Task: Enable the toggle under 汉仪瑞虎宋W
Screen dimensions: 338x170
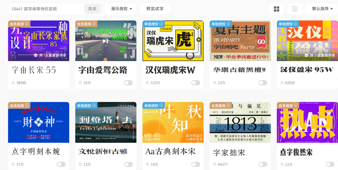Action: click(x=196, y=83)
